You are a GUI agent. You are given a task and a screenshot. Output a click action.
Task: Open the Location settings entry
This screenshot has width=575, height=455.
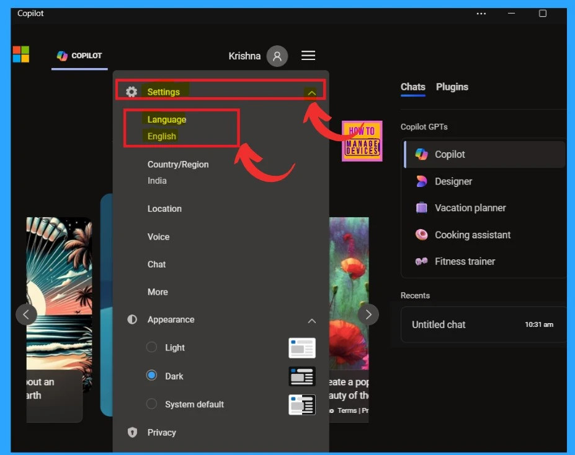coord(164,209)
